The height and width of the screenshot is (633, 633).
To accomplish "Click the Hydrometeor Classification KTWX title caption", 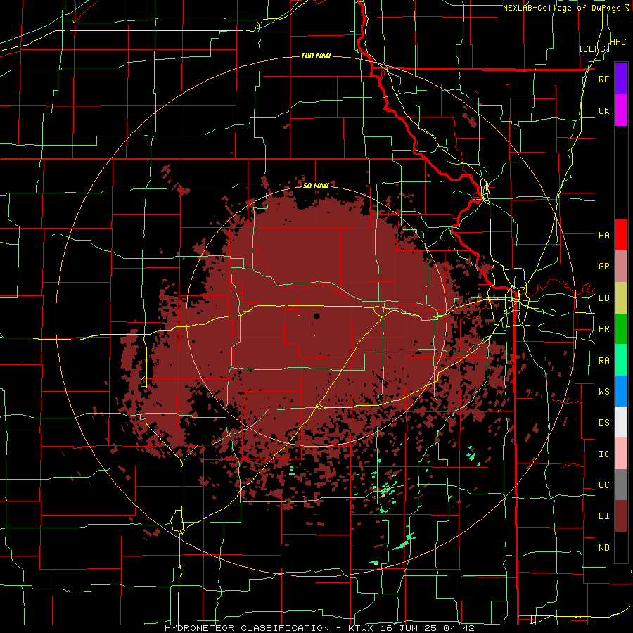I will click(x=320, y=628).
